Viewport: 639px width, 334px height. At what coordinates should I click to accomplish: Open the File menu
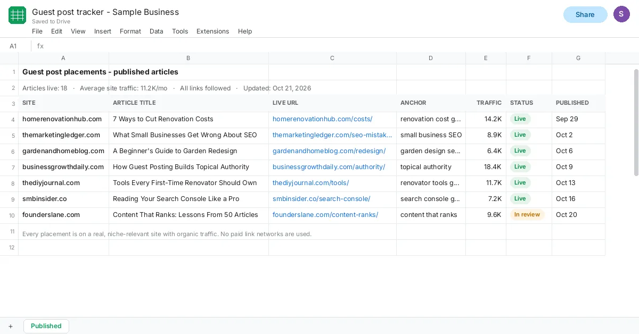(37, 31)
